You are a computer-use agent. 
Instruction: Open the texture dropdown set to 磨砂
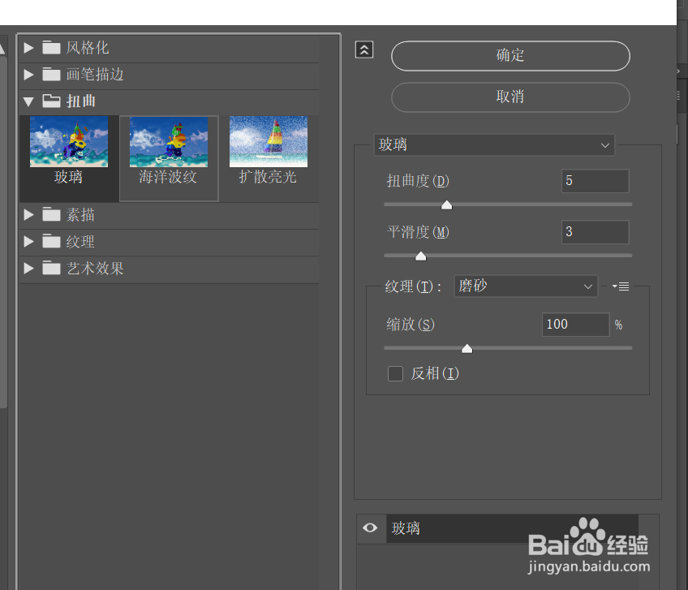pos(525,286)
